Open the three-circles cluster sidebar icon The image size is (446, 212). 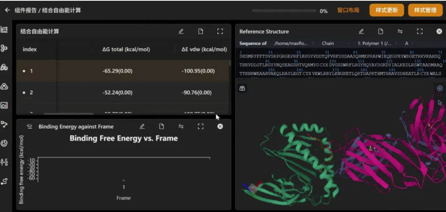[4, 48]
